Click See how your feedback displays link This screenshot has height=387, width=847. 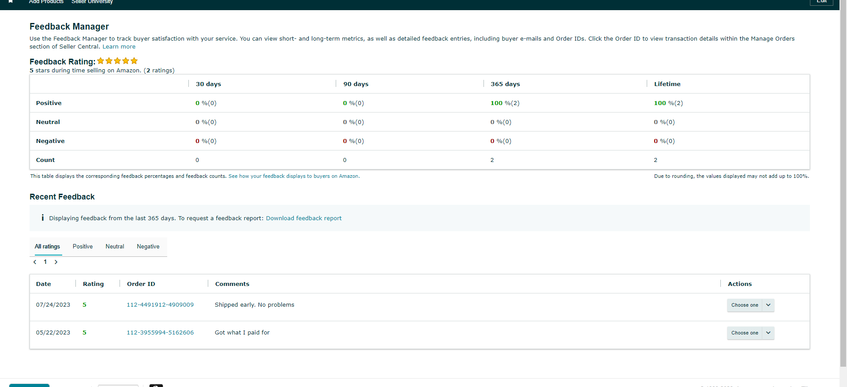click(294, 176)
